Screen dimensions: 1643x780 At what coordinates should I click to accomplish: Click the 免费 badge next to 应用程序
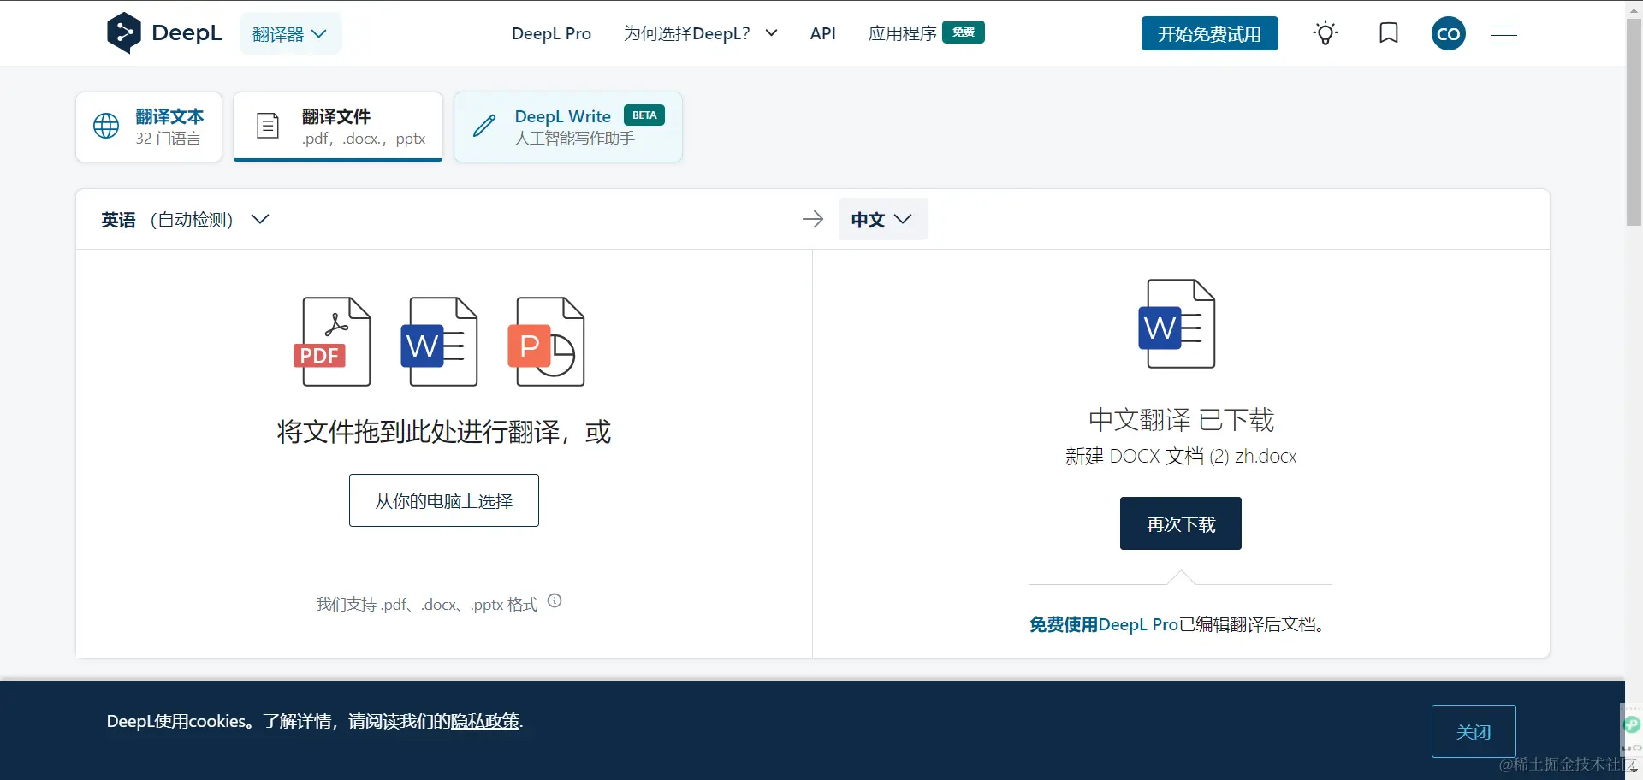tap(964, 32)
